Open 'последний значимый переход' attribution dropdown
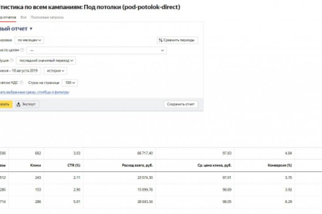 [x=46, y=61]
